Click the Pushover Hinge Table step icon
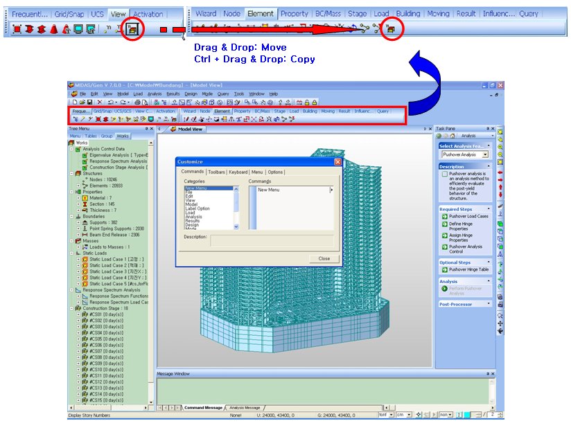The image size is (571, 423). click(443, 270)
